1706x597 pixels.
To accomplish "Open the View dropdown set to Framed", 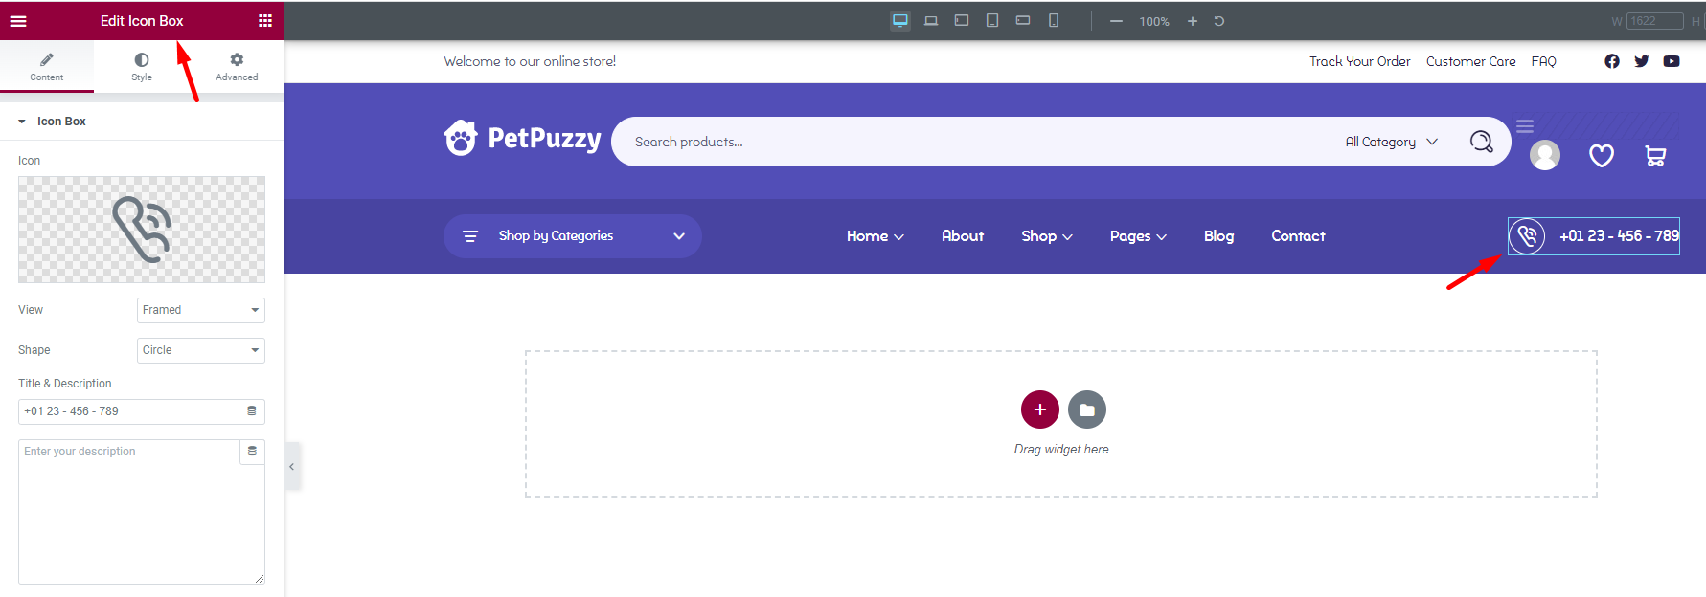I will pos(201,310).
